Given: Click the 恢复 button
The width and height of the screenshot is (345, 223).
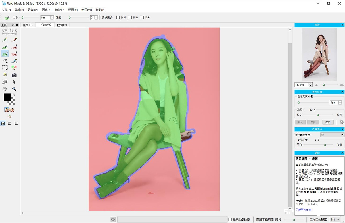Looking at the screenshot, I should (313, 122).
